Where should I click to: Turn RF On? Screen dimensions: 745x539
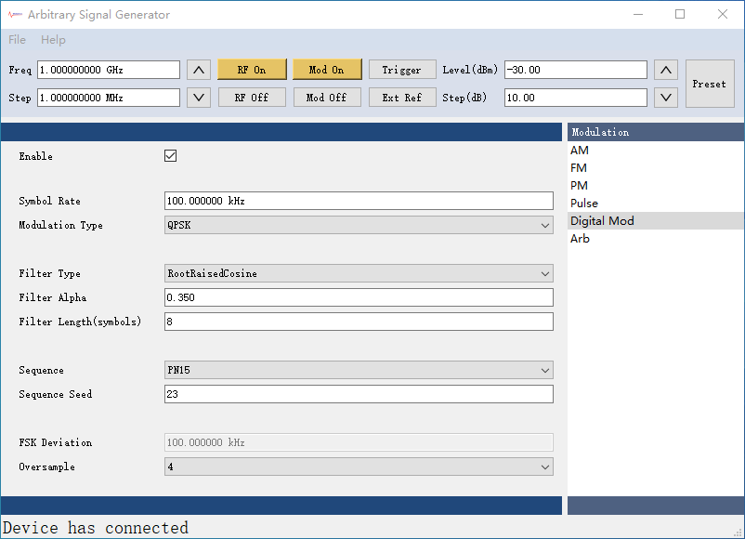[x=251, y=70]
